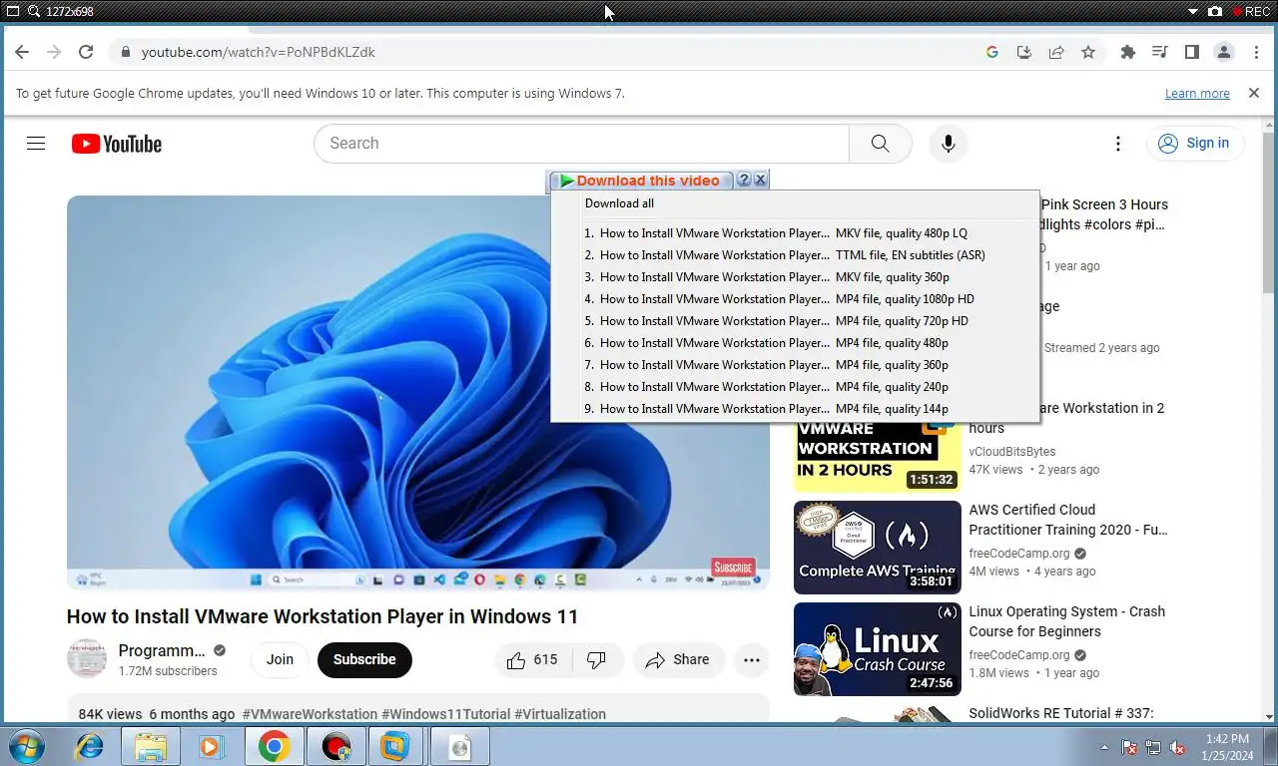Select MP4 file quality 720p HD
The width and height of the screenshot is (1278, 766).
point(795,321)
